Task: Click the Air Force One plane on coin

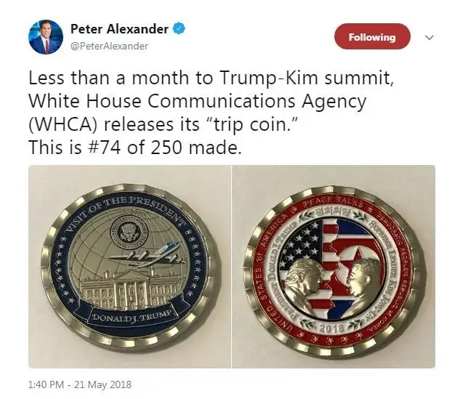Action: point(147,256)
